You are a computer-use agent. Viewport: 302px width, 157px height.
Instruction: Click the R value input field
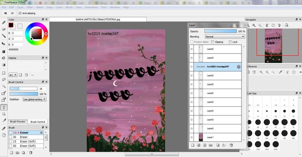[x=17, y=33]
